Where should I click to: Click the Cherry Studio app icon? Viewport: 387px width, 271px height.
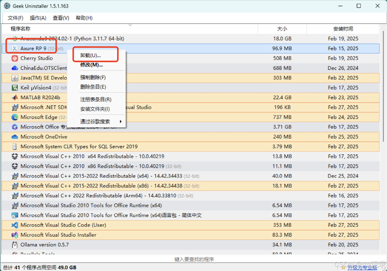(x=15, y=58)
